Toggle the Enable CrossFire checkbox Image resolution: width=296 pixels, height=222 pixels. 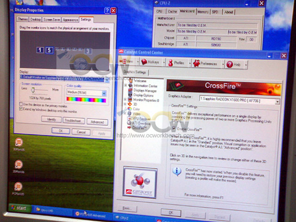pos(174,129)
